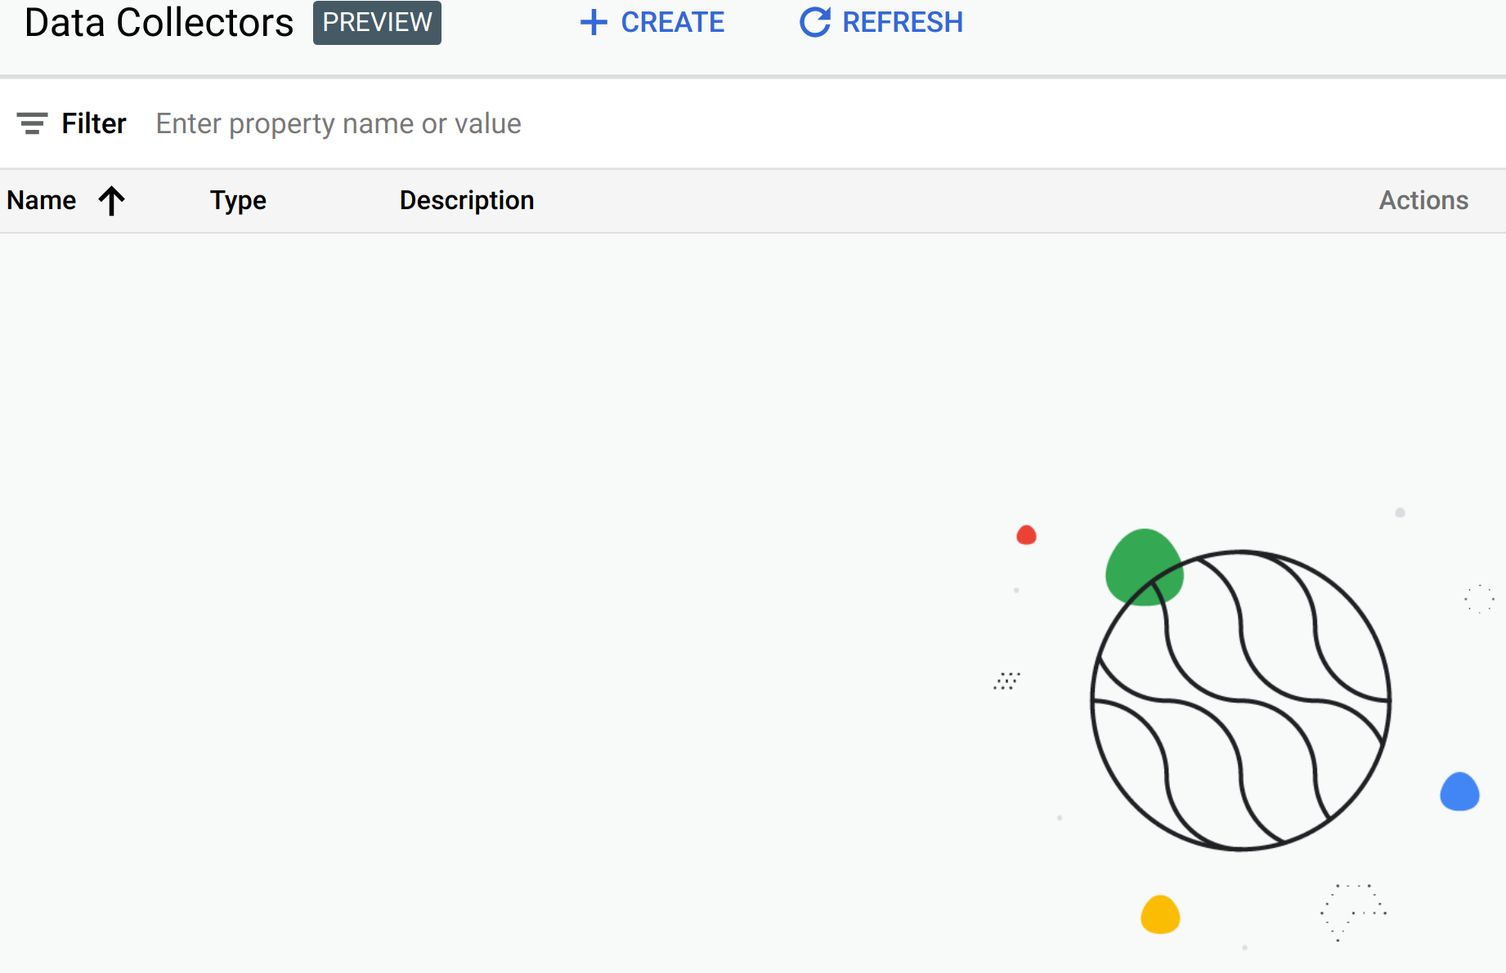
Task: Sort the table by Name column
Action: click(42, 200)
